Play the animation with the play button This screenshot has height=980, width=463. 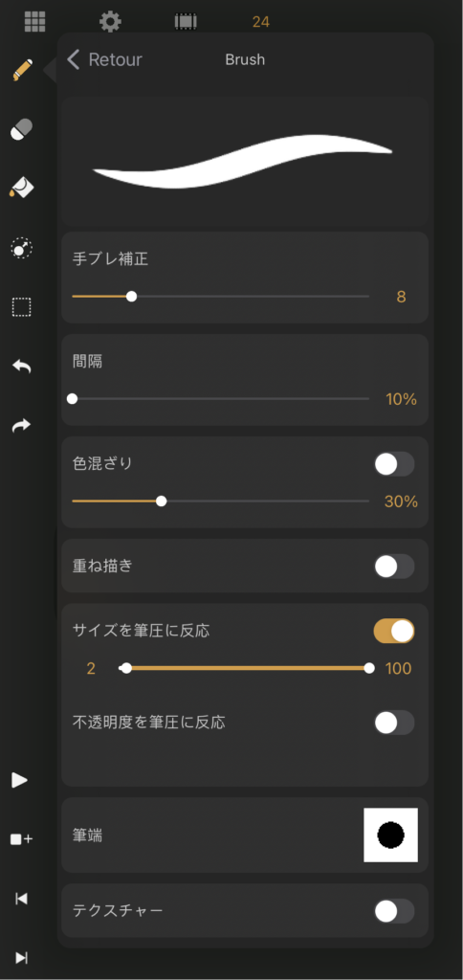tap(21, 780)
